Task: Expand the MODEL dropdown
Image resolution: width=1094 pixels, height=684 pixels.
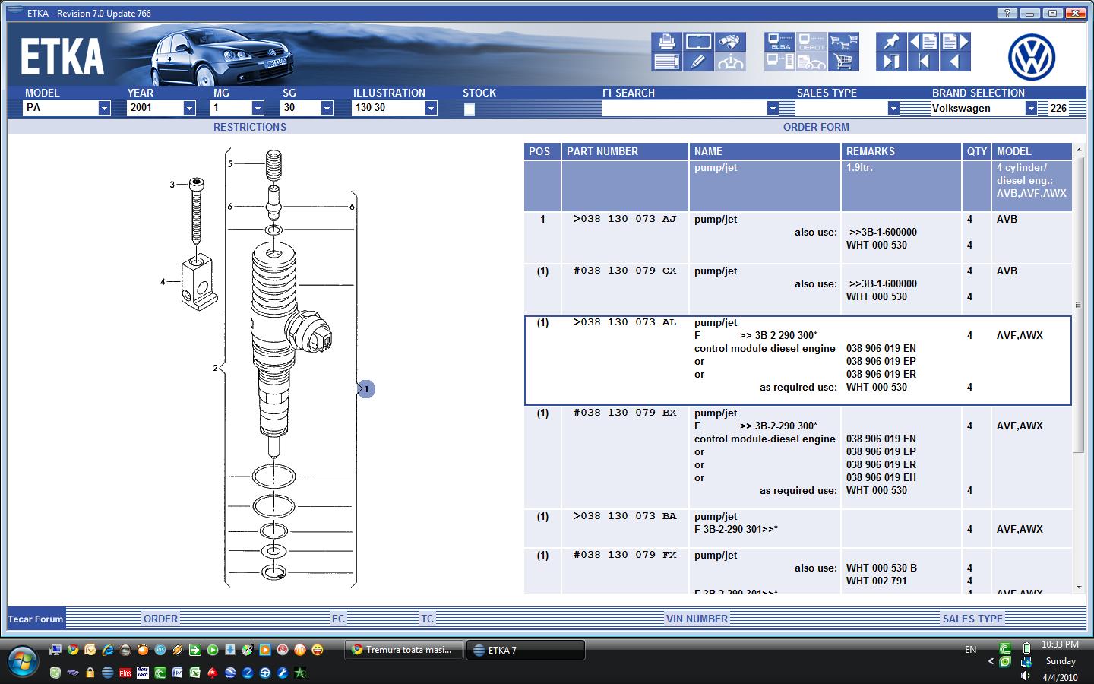Action: [x=104, y=108]
